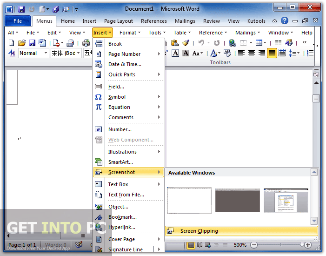326x256 pixels.
Task: Click the Format Painter brush icon
Action: pos(186,43)
